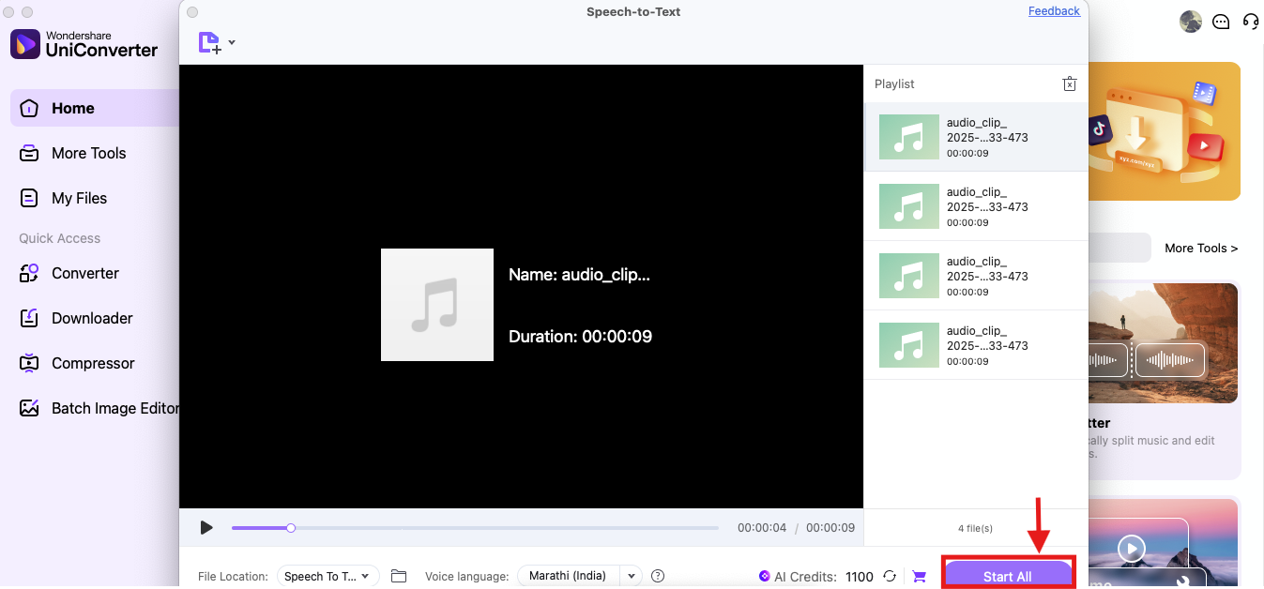The height and width of the screenshot is (589, 1264).
Task: Clear the playlist using trash icon
Action: point(1069,83)
